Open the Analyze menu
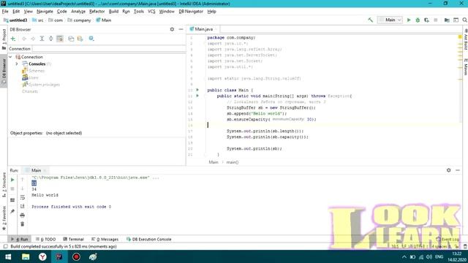The height and width of the screenshot is (263, 468). tap(78, 12)
